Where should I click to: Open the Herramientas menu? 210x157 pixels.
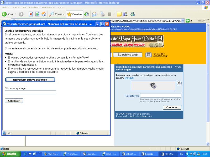click(x=48, y=8)
